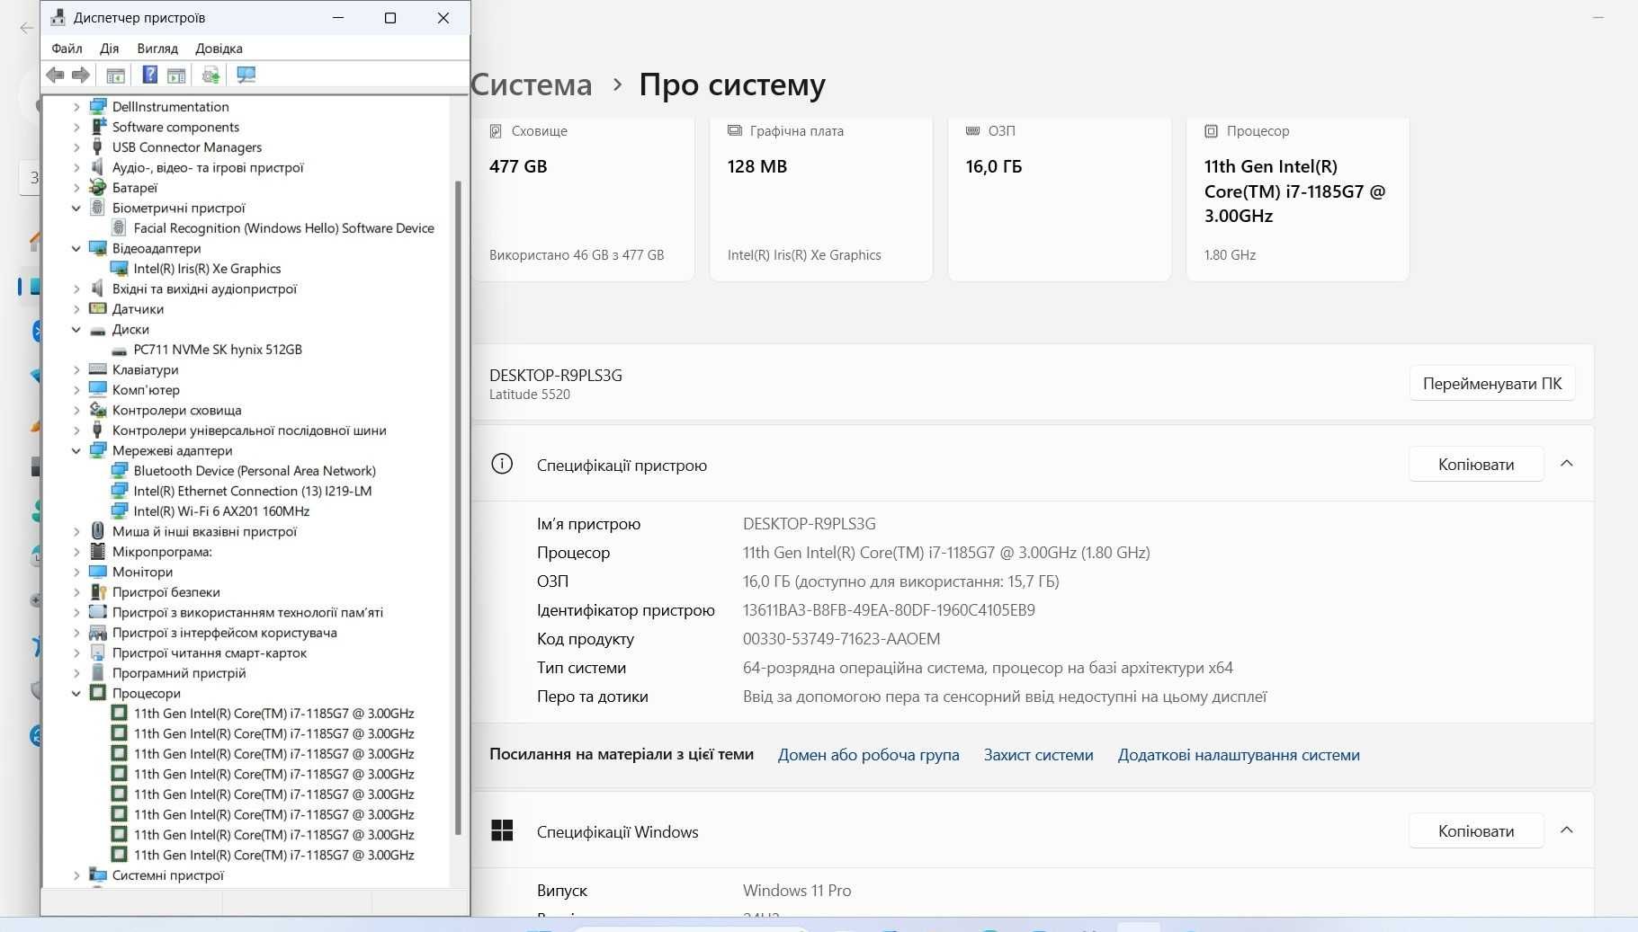
Task: Select the Intel(R) Iris(R) Xe Graphics device
Action: coord(207,269)
